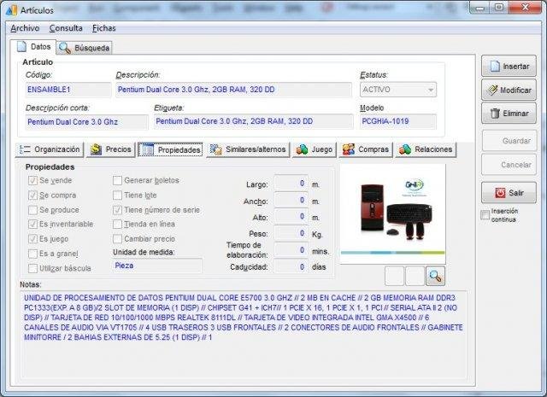547x397 pixels.
Task: Toggle the Tiene lote checkbox
Action: (x=118, y=196)
